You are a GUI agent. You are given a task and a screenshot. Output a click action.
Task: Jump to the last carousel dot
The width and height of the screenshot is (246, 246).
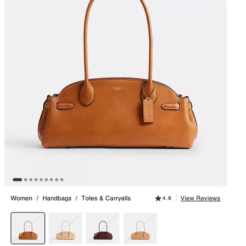(x=62, y=180)
